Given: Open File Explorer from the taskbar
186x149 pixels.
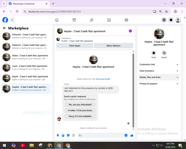Looking at the screenshot, I should [x=32, y=145].
